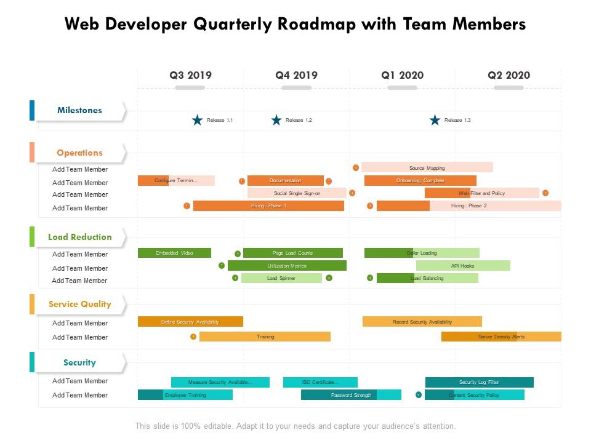Select the Source Mapping task bar
This screenshot has height=443, width=591.
(427, 167)
